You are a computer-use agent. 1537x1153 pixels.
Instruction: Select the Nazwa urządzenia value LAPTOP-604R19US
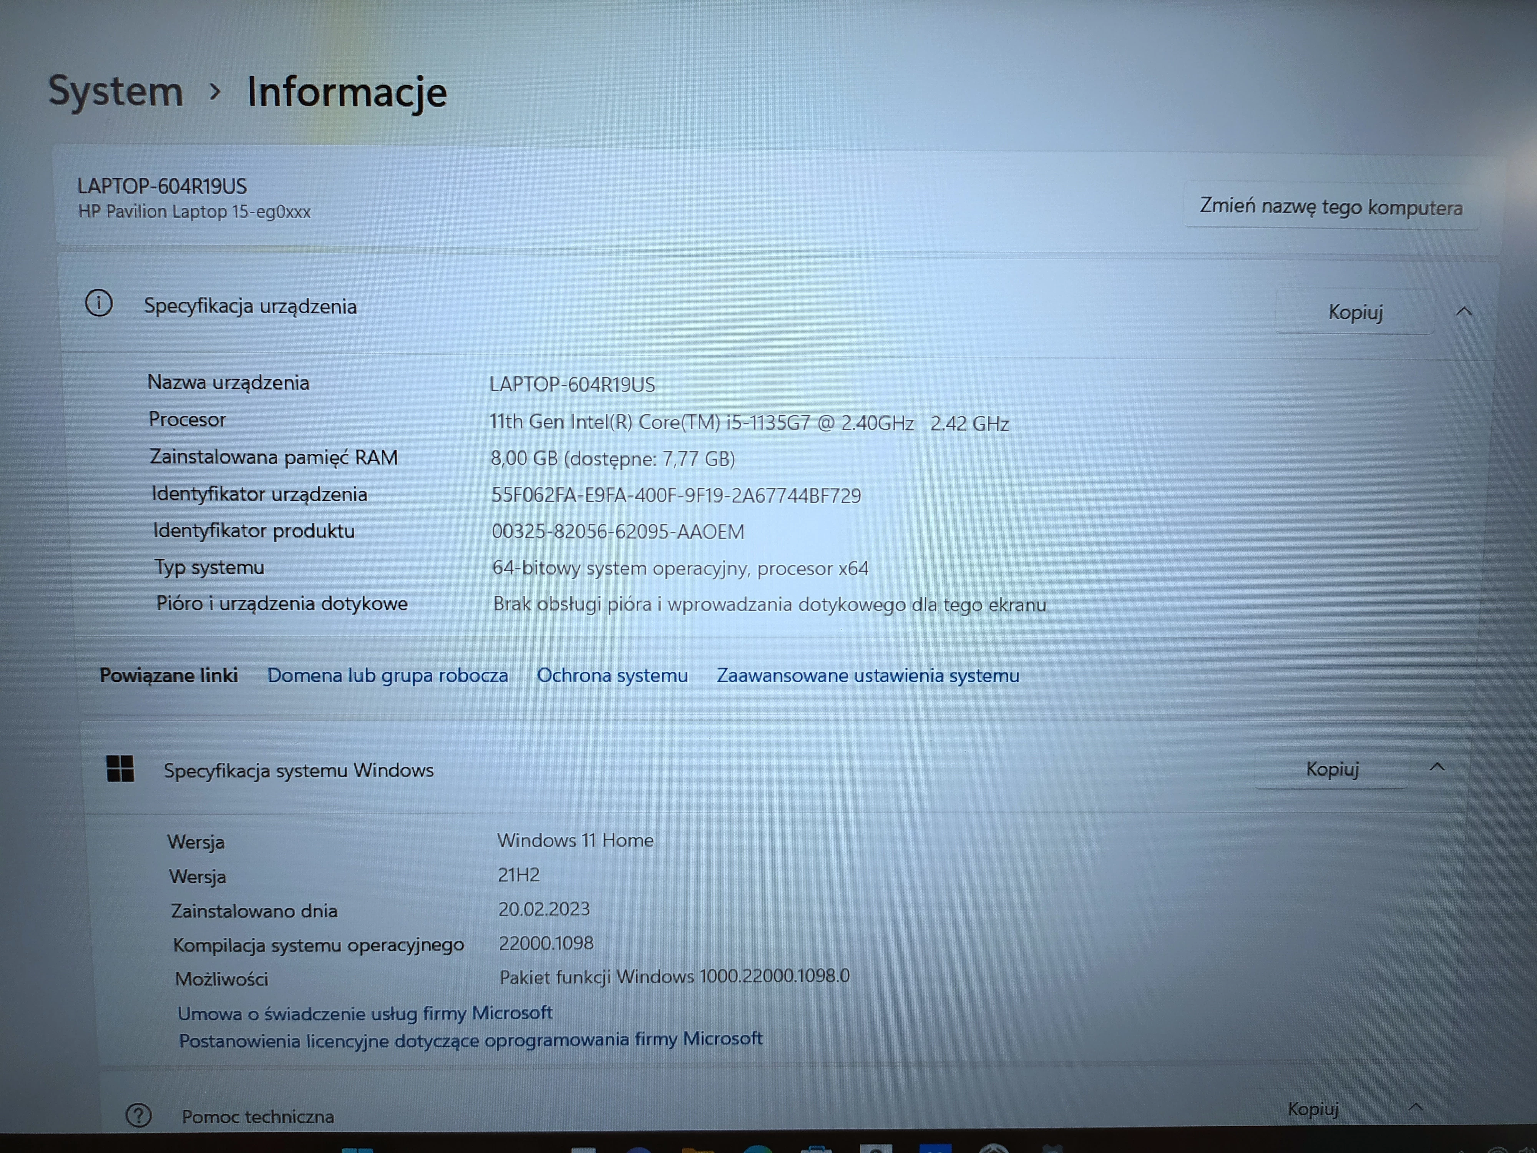click(573, 384)
